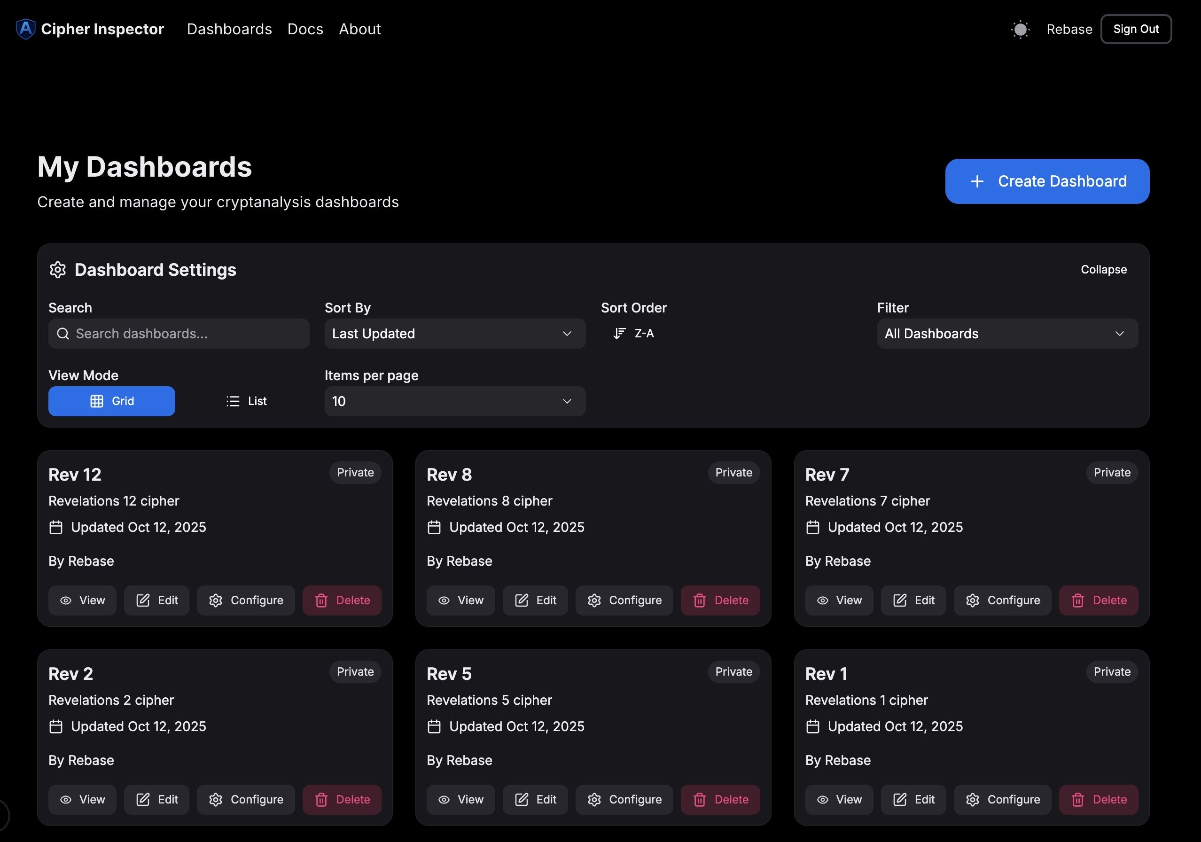Click the pencil Edit icon on Rev 12
Image resolution: width=1201 pixels, height=842 pixels.
[x=143, y=600]
